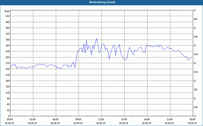The height and width of the screenshot is (126, 203).
Task: Click the 510 value on the degree axis
Action: (8, 16)
